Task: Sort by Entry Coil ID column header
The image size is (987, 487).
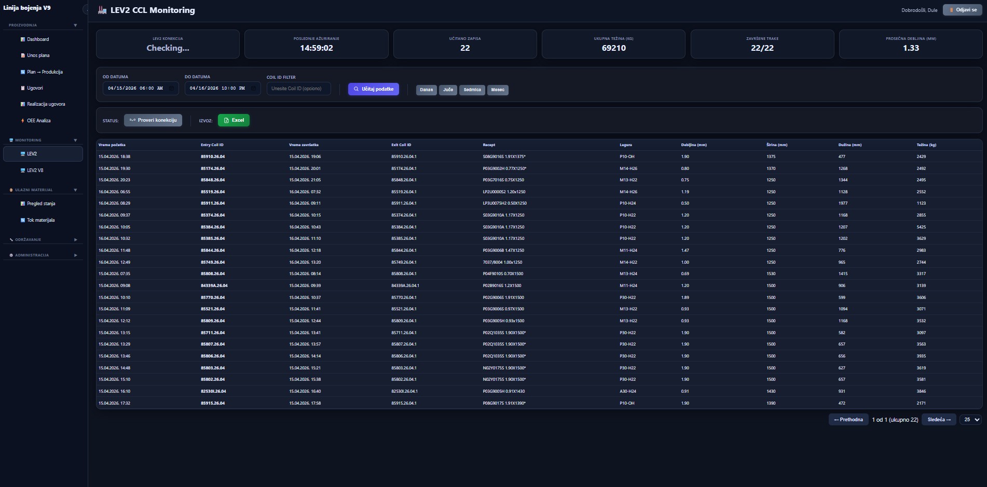Action: (x=212, y=145)
